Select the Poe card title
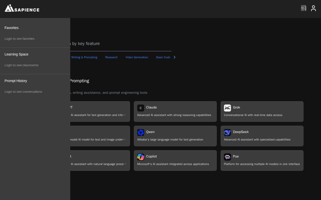This screenshot has height=200, width=321. point(236,156)
